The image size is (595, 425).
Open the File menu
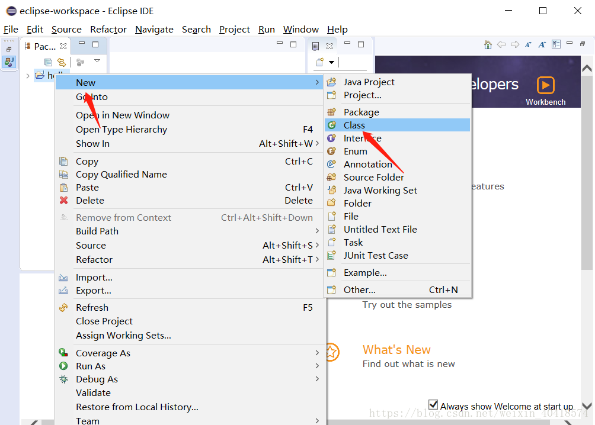[x=11, y=30]
